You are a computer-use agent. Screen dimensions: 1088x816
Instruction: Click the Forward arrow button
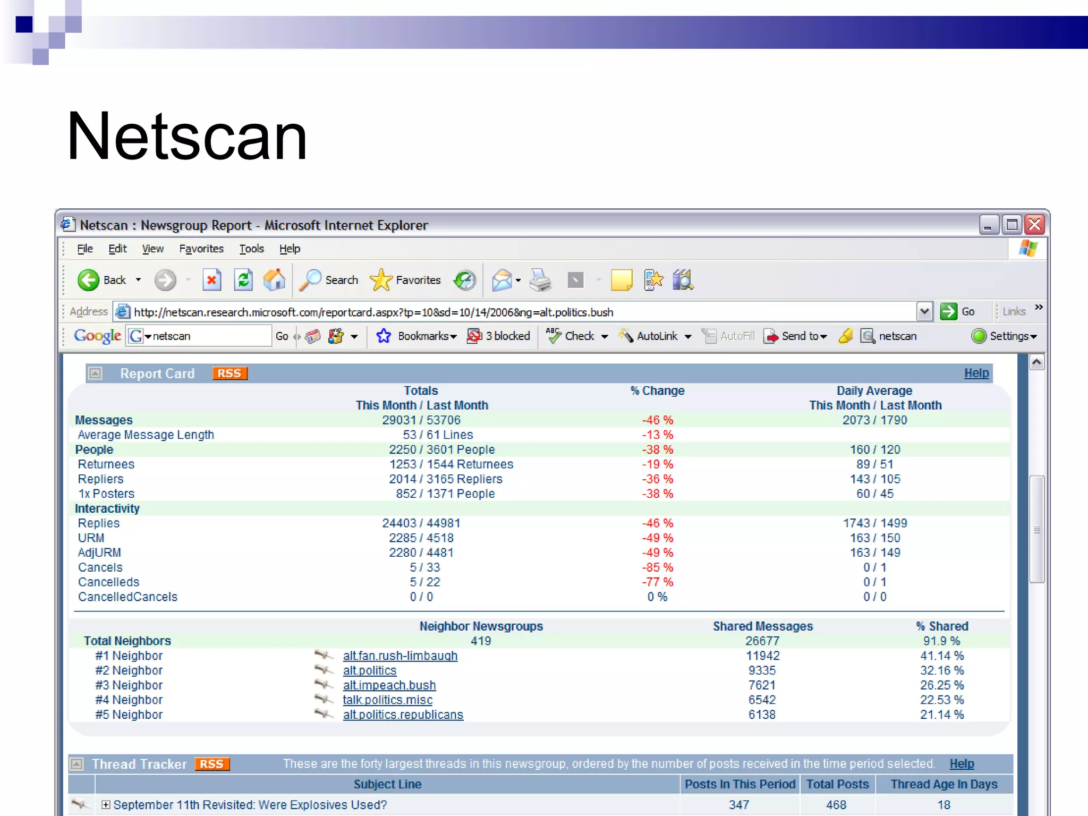165,280
